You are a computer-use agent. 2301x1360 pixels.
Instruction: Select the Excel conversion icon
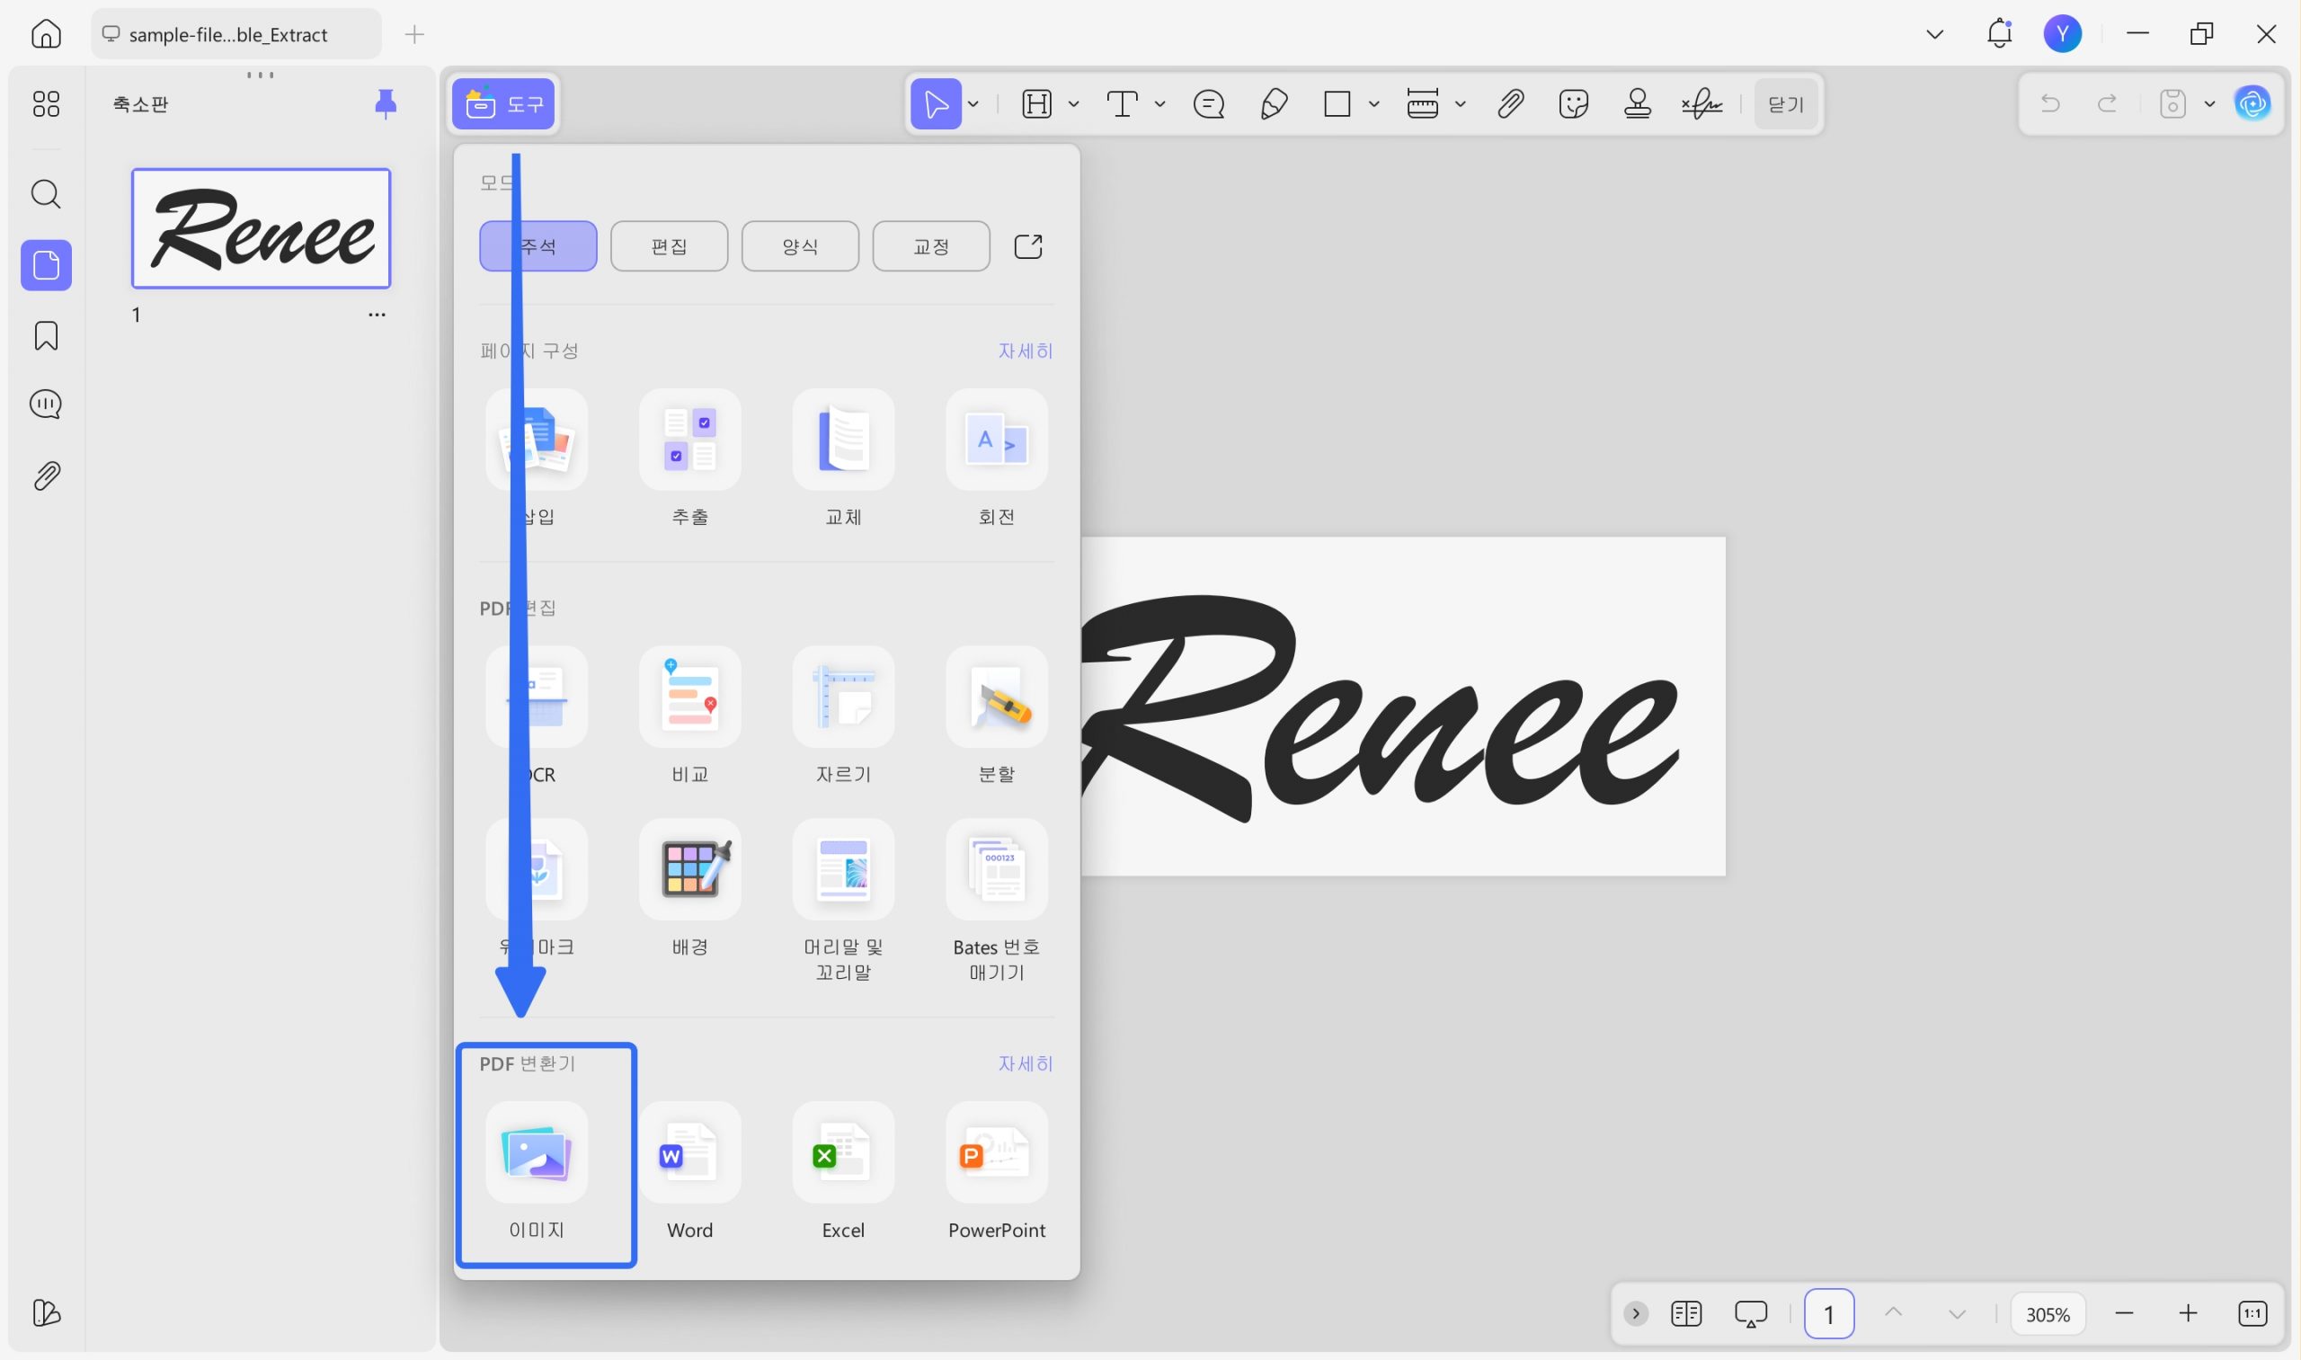843,1152
